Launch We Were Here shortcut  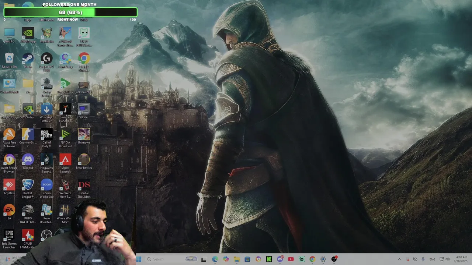tap(65, 189)
